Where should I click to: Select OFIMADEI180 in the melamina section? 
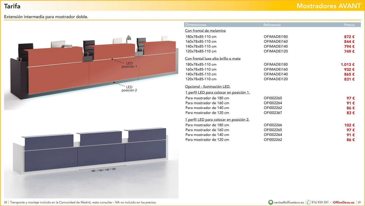pyautogui.click(x=276, y=37)
